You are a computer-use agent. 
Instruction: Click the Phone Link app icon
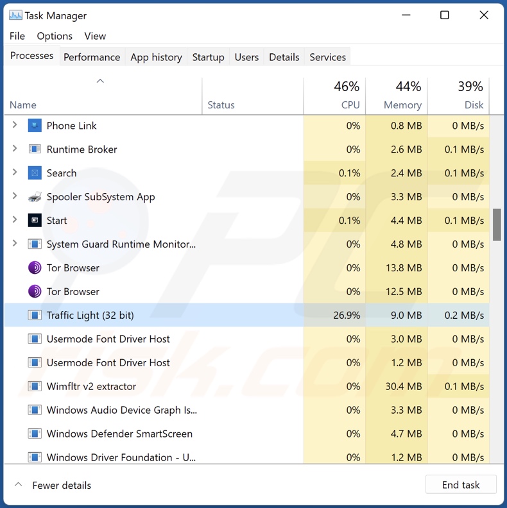coord(35,126)
